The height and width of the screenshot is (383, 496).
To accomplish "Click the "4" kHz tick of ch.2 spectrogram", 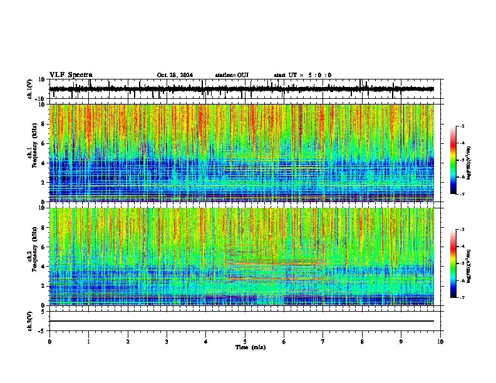I will coord(44,267).
